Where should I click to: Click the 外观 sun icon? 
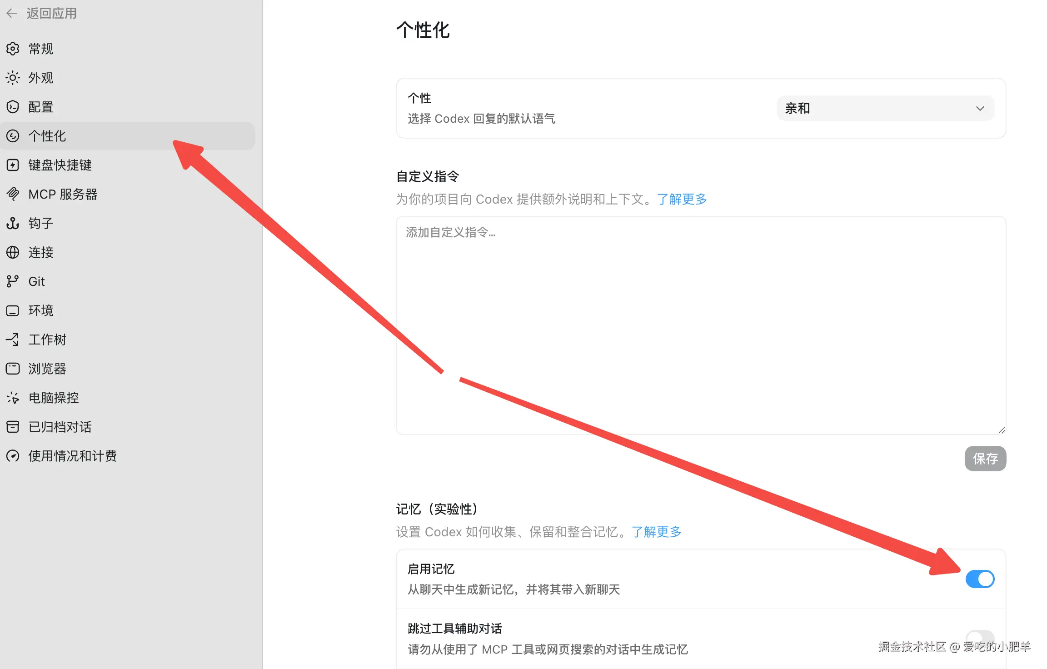(x=13, y=78)
